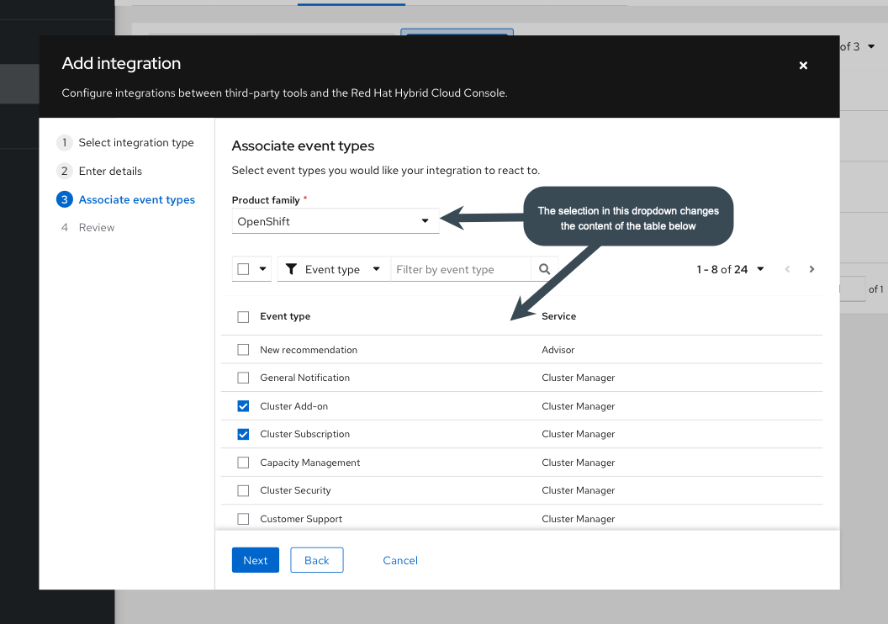This screenshot has height=624, width=888.
Task: Click the Filter by event type field
Action: click(x=460, y=269)
